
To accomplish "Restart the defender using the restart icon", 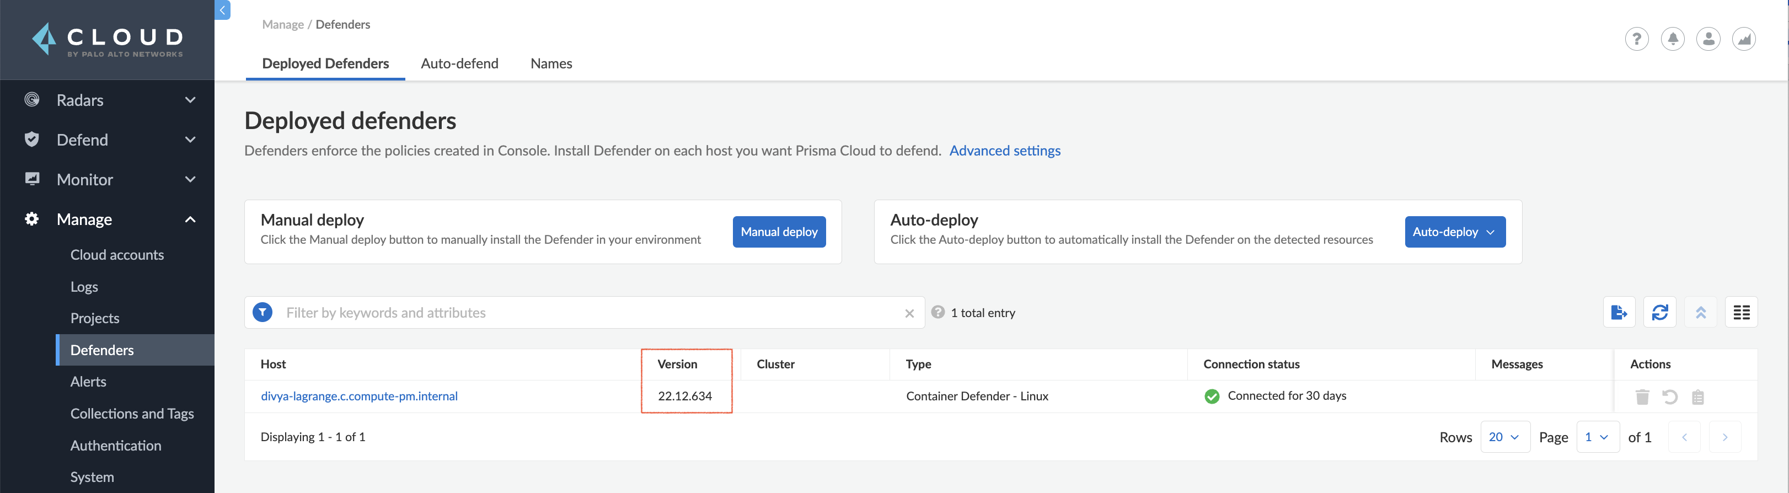I will click(x=1669, y=396).
